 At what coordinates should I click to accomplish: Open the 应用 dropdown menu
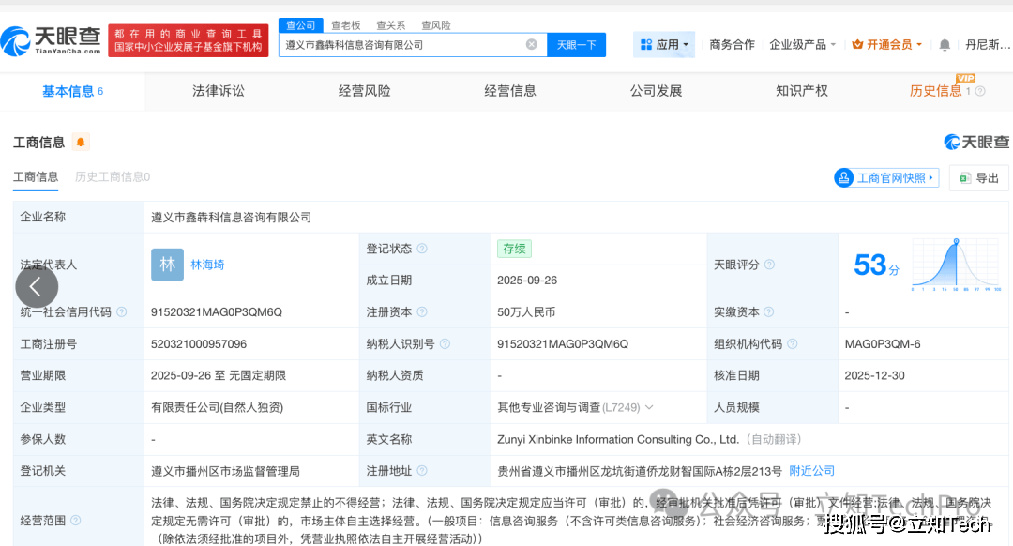(x=665, y=44)
